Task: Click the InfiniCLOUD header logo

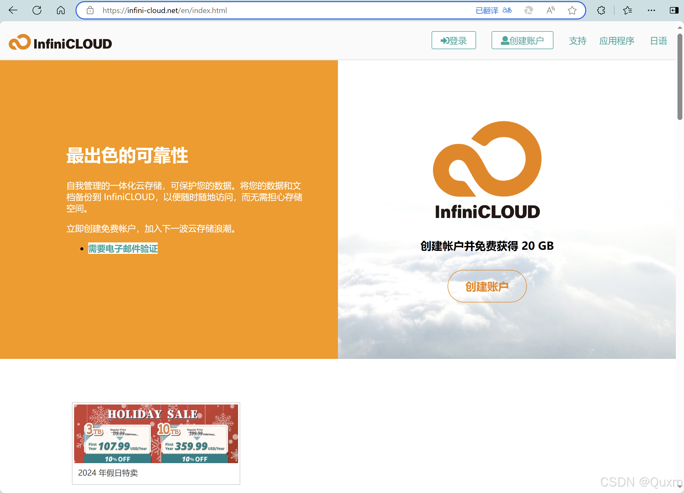Action: click(x=60, y=43)
